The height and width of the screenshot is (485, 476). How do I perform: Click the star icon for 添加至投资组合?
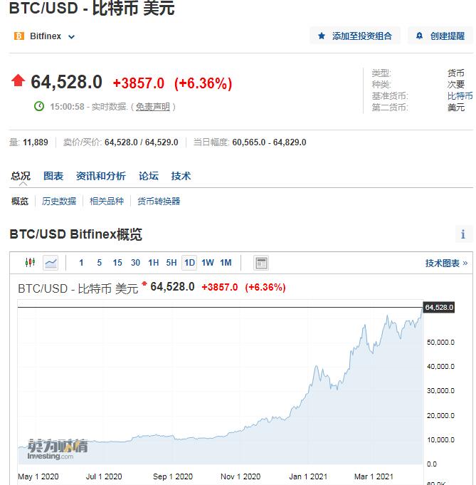[x=322, y=36]
